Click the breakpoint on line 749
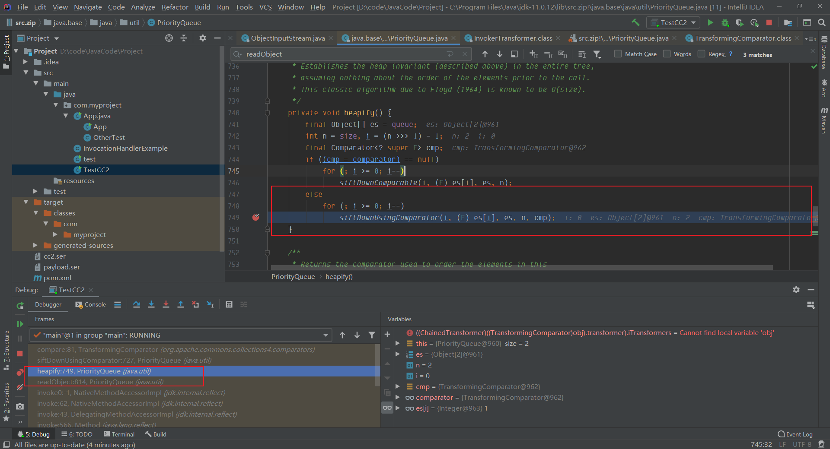The height and width of the screenshot is (449, 830). 256,217
